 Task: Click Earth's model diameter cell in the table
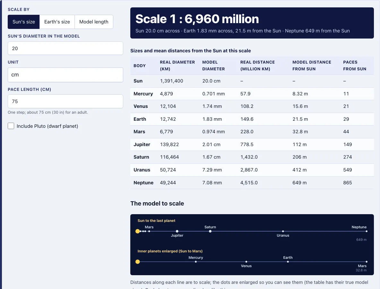click(212, 119)
